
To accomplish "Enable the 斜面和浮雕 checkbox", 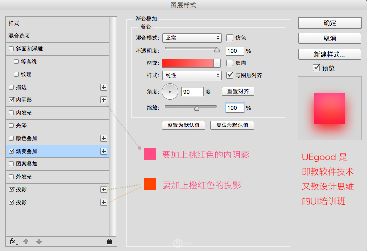I will 11,49.
